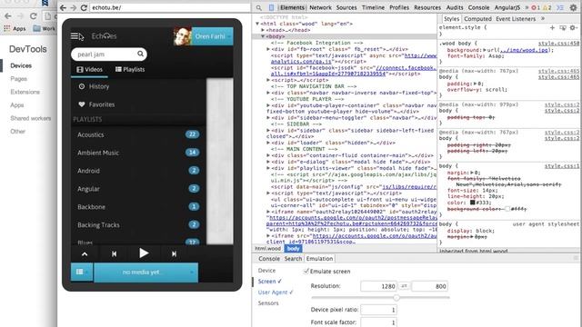Open the Emulation drawer tab
582x327 pixels.
coord(319,259)
